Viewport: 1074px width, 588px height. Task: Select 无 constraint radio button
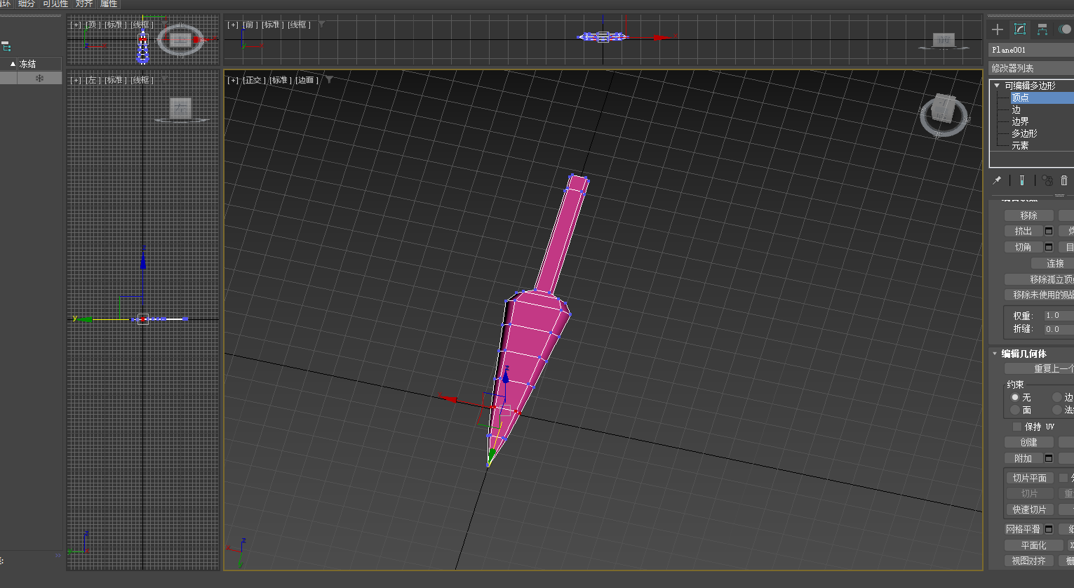point(1014,397)
